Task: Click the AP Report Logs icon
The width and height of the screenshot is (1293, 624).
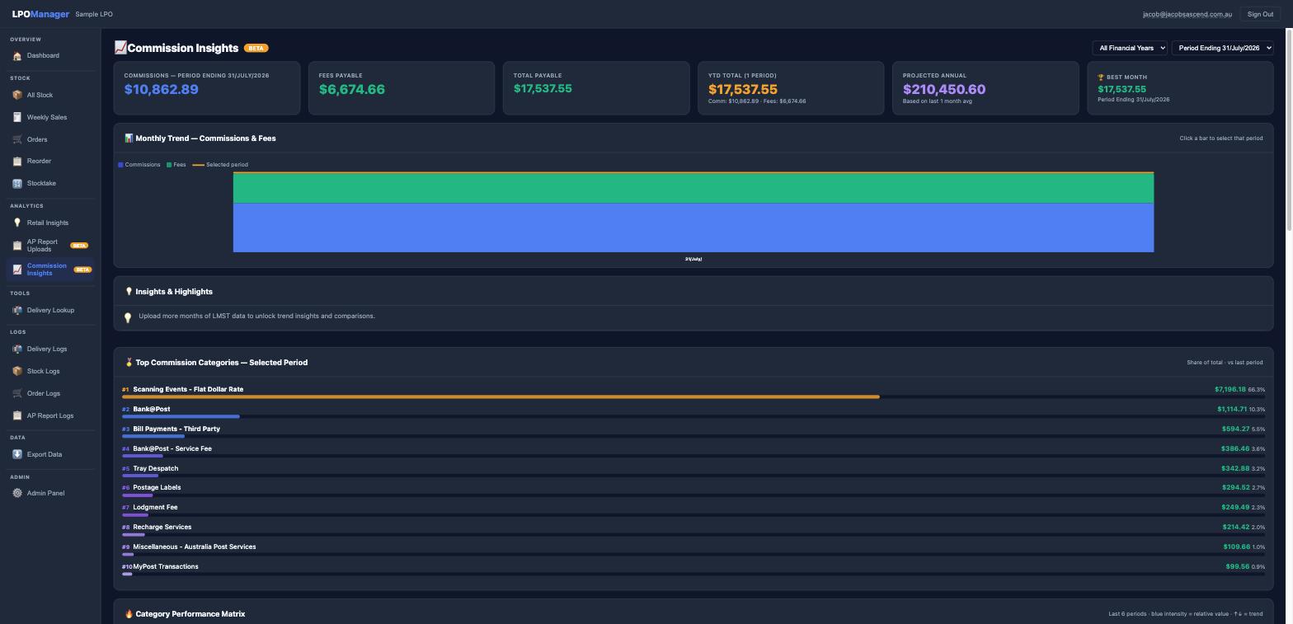Action: coord(17,415)
